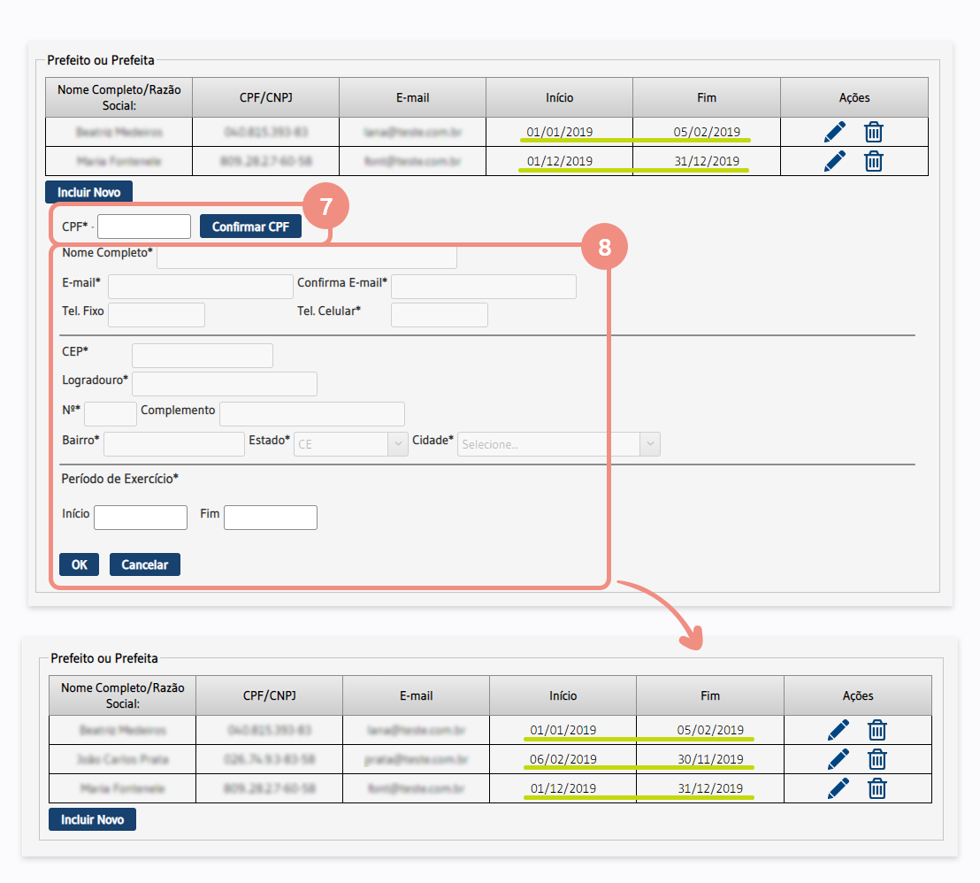Edit the 01/12/2019 row in upper table
Viewport: 980px width, 883px height.
tap(834, 161)
